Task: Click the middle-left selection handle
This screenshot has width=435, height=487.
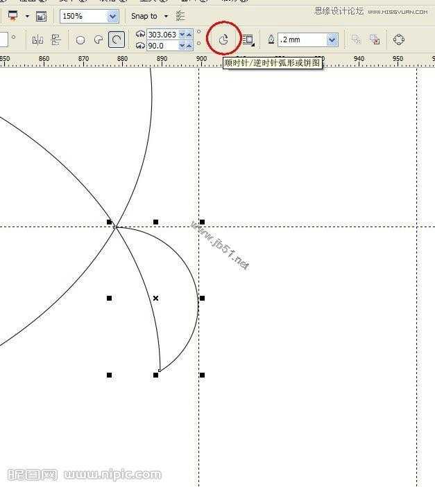Action: click(x=109, y=298)
